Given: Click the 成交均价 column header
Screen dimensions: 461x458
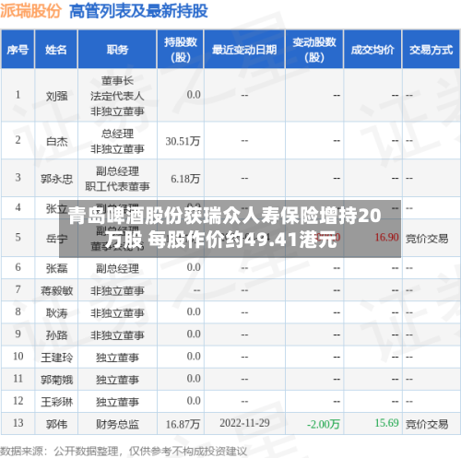Looking at the screenshot, I should point(372,50).
